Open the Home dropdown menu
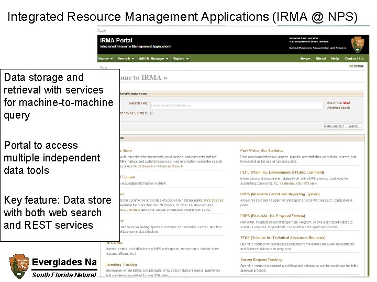This screenshot has width=377, height=282. pyautogui.click(x=106, y=58)
